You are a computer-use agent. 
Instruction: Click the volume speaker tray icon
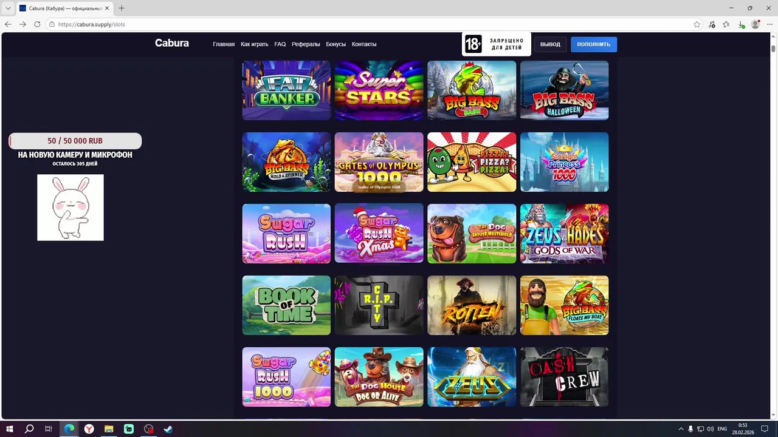[710, 429]
